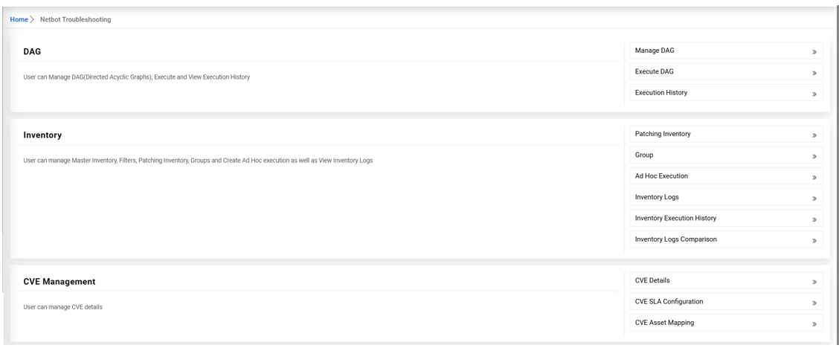839x348 pixels.
Task: Click the double-arrow icon beside Group
Action: pos(814,156)
